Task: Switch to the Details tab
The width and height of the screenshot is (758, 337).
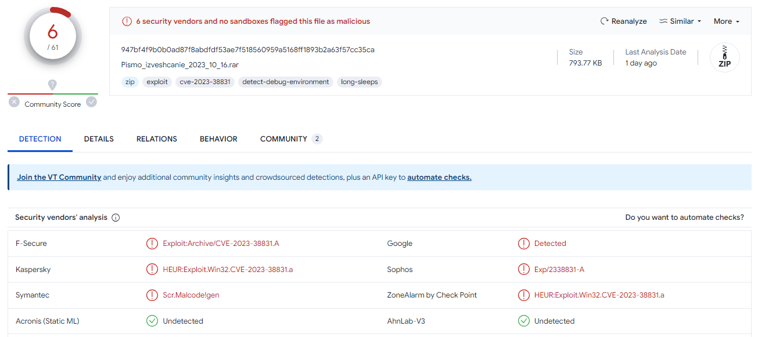Action: [x=99, y=139]
